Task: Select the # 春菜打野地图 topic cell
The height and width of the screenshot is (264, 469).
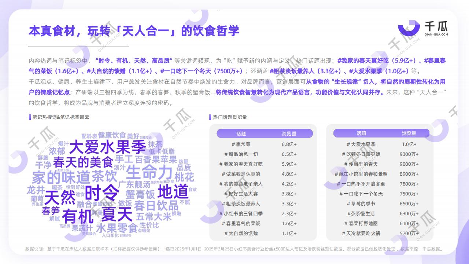Action: [361, 224]
